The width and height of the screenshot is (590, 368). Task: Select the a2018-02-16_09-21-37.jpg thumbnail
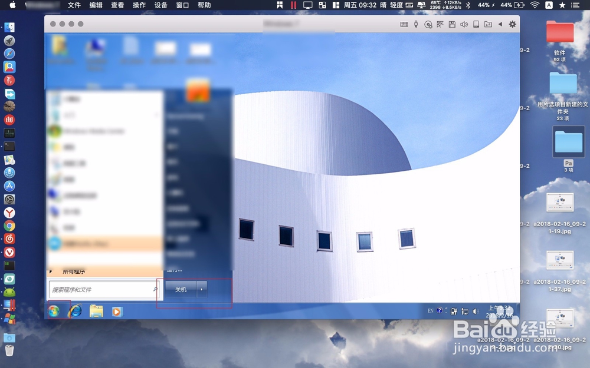(560, 260)
